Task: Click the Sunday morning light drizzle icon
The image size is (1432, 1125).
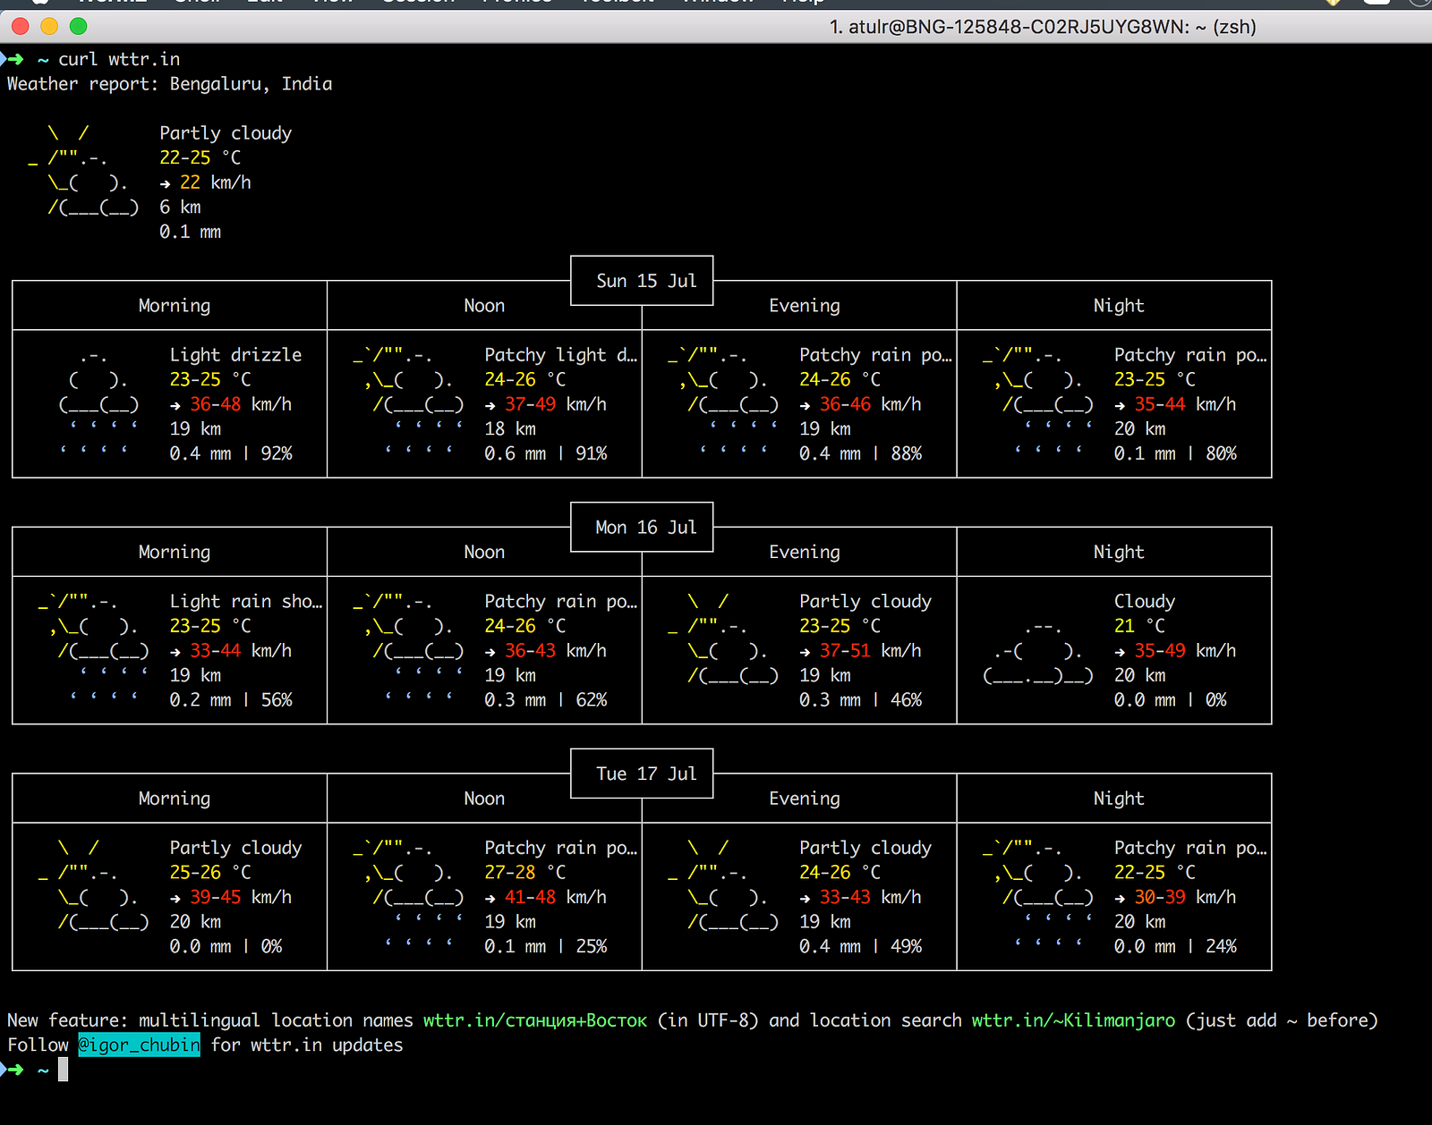Action: coord(99,404)
